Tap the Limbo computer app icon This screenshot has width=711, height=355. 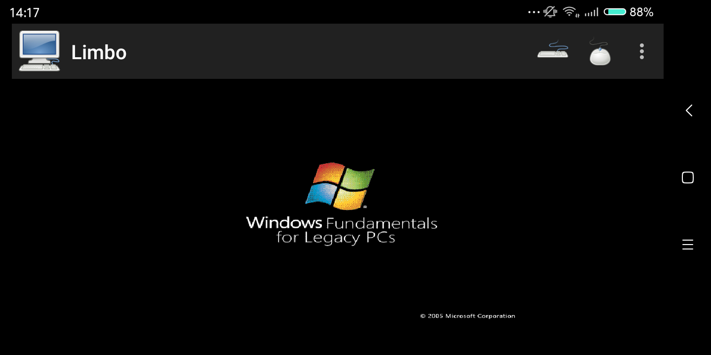click(x=39, y=51)
